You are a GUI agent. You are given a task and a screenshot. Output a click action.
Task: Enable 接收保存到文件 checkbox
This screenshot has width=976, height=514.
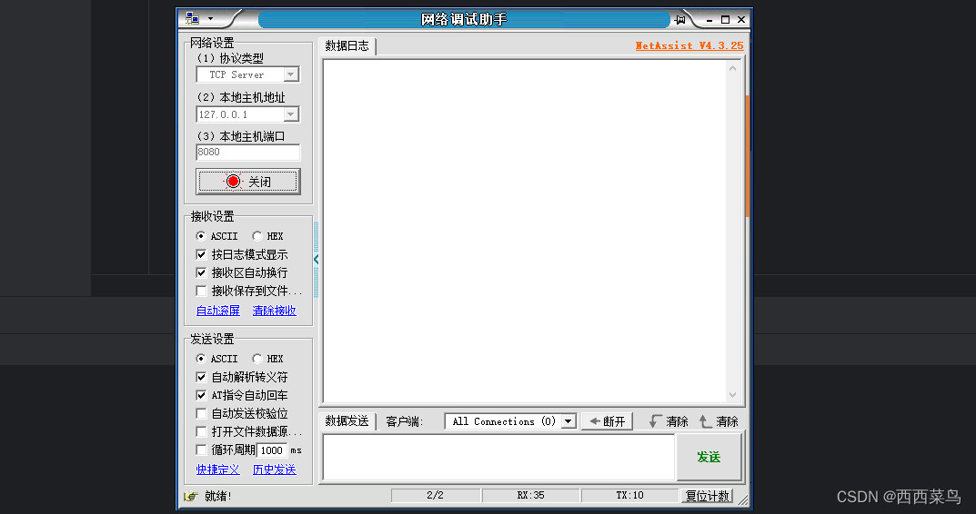click(x=201, y=291)
